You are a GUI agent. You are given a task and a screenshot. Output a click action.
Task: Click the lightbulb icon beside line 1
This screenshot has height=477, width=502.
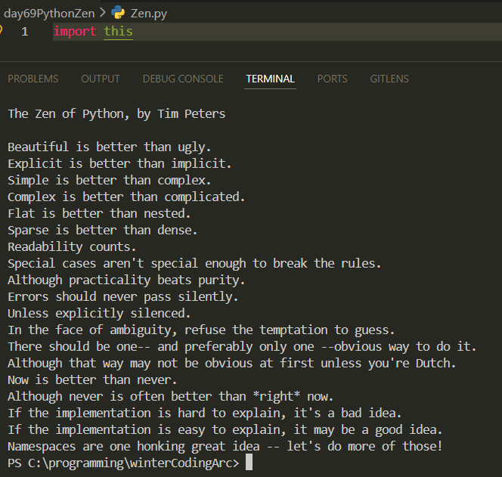tap(1, 29)
